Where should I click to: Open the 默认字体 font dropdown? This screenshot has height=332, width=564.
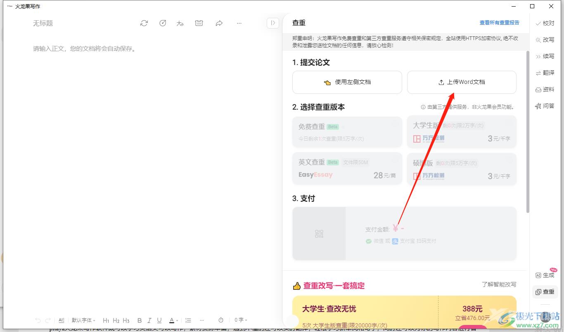coord(83,320)
